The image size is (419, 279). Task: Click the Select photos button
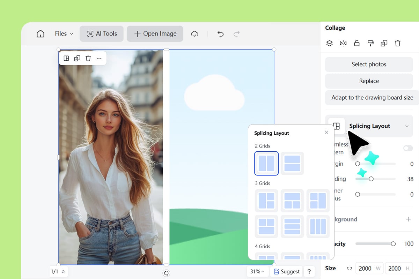tap(369, 64)
